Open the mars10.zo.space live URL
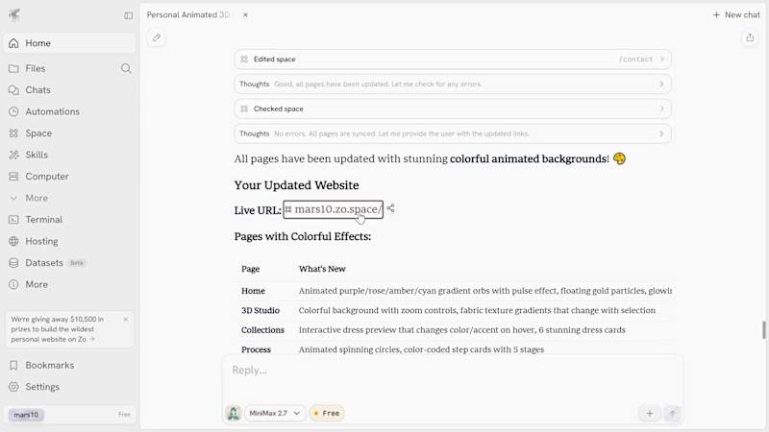 point(336,209)
